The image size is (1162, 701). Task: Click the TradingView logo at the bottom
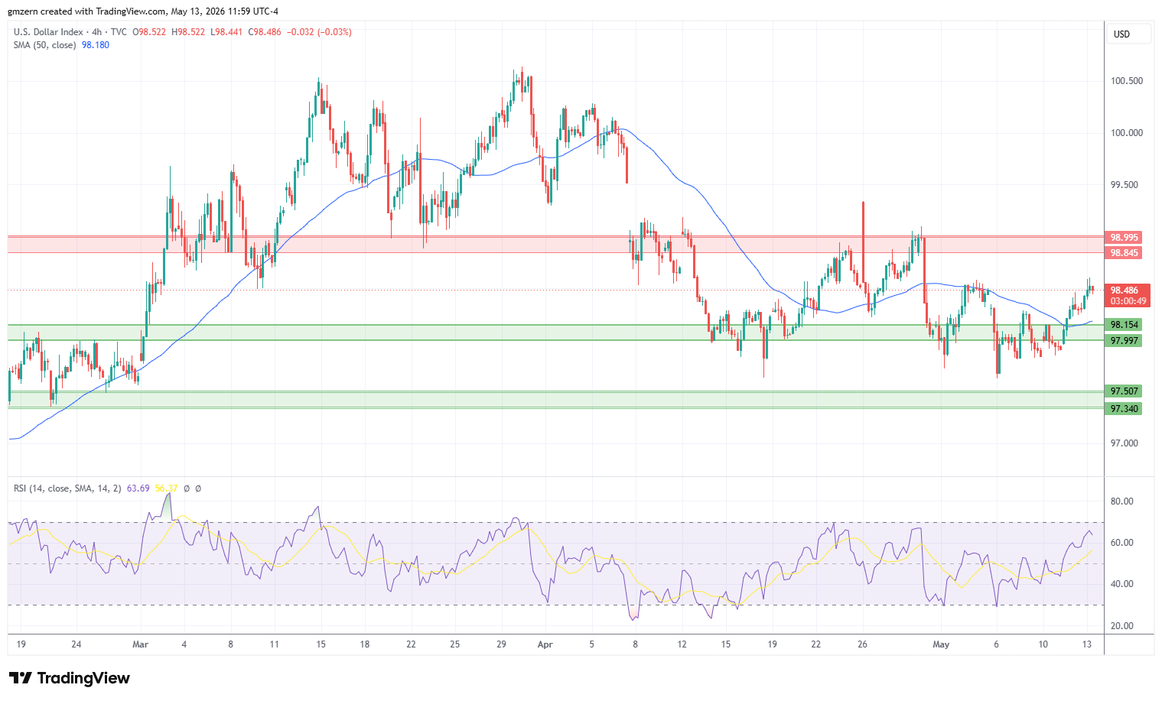[70, 678]
